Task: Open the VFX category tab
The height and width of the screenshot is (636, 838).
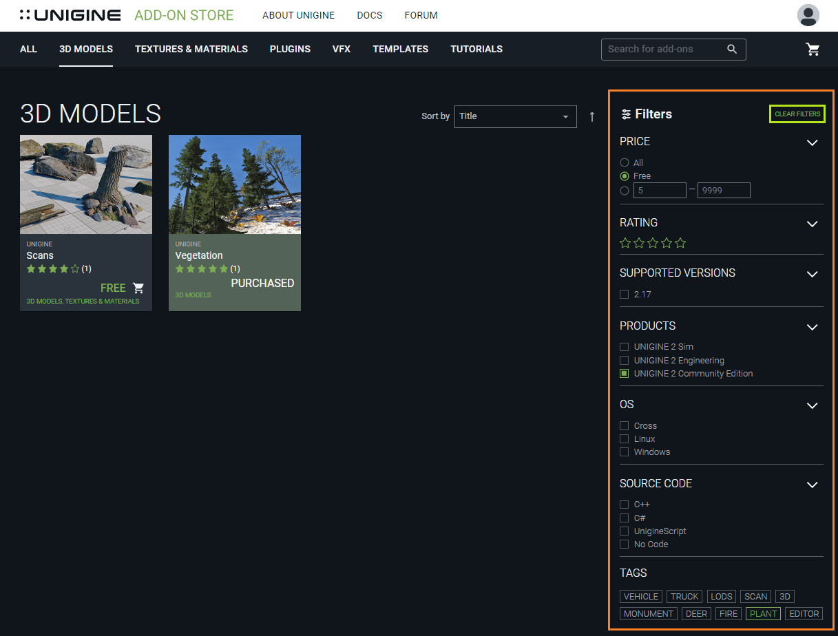Action: [x=342, y=49]
